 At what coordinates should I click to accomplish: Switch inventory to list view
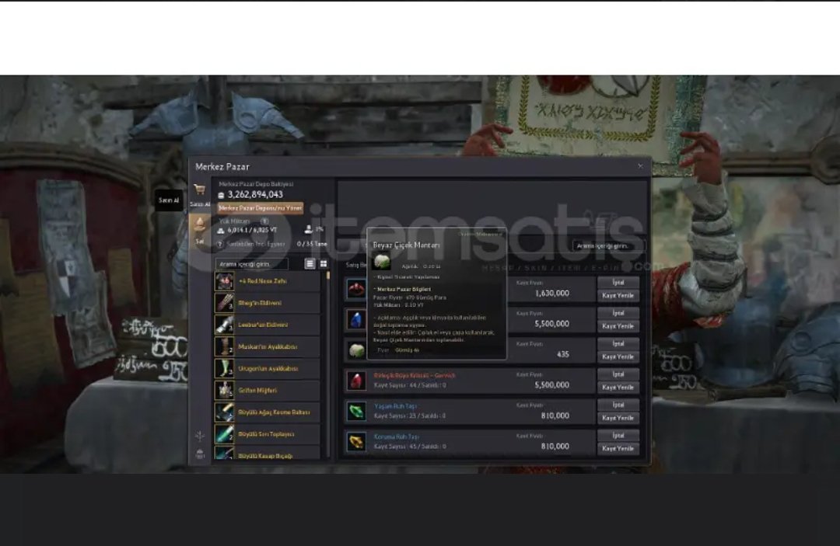coord(310,263)
